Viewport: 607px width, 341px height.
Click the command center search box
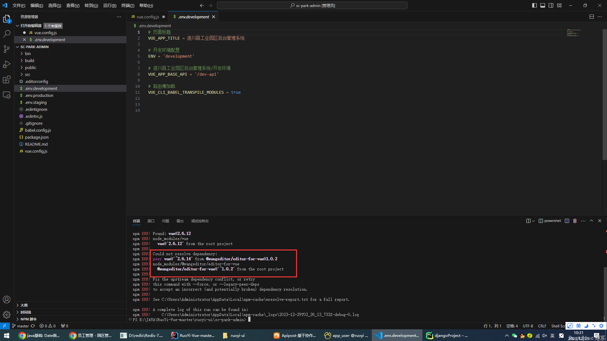click(312, 5)
